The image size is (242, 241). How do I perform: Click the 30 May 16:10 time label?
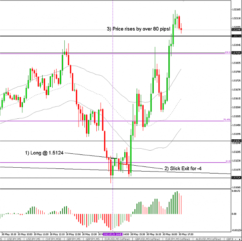pos(154,234)
